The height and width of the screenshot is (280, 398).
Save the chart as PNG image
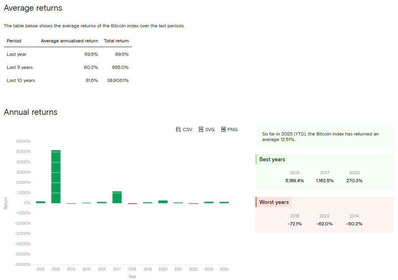coord(229,130)
